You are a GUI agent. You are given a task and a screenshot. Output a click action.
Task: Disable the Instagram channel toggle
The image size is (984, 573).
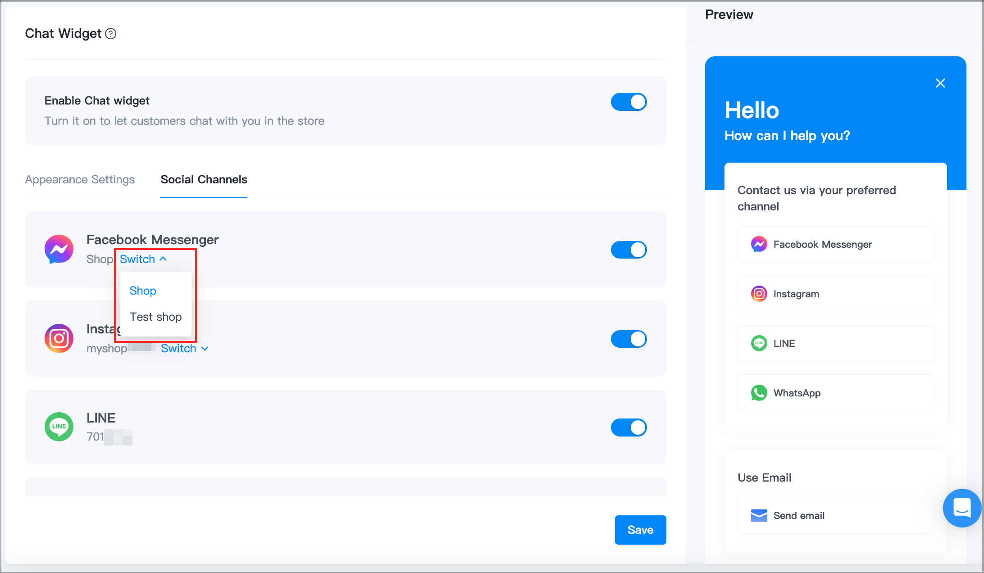pyautogui.click(x=629, y=339)
